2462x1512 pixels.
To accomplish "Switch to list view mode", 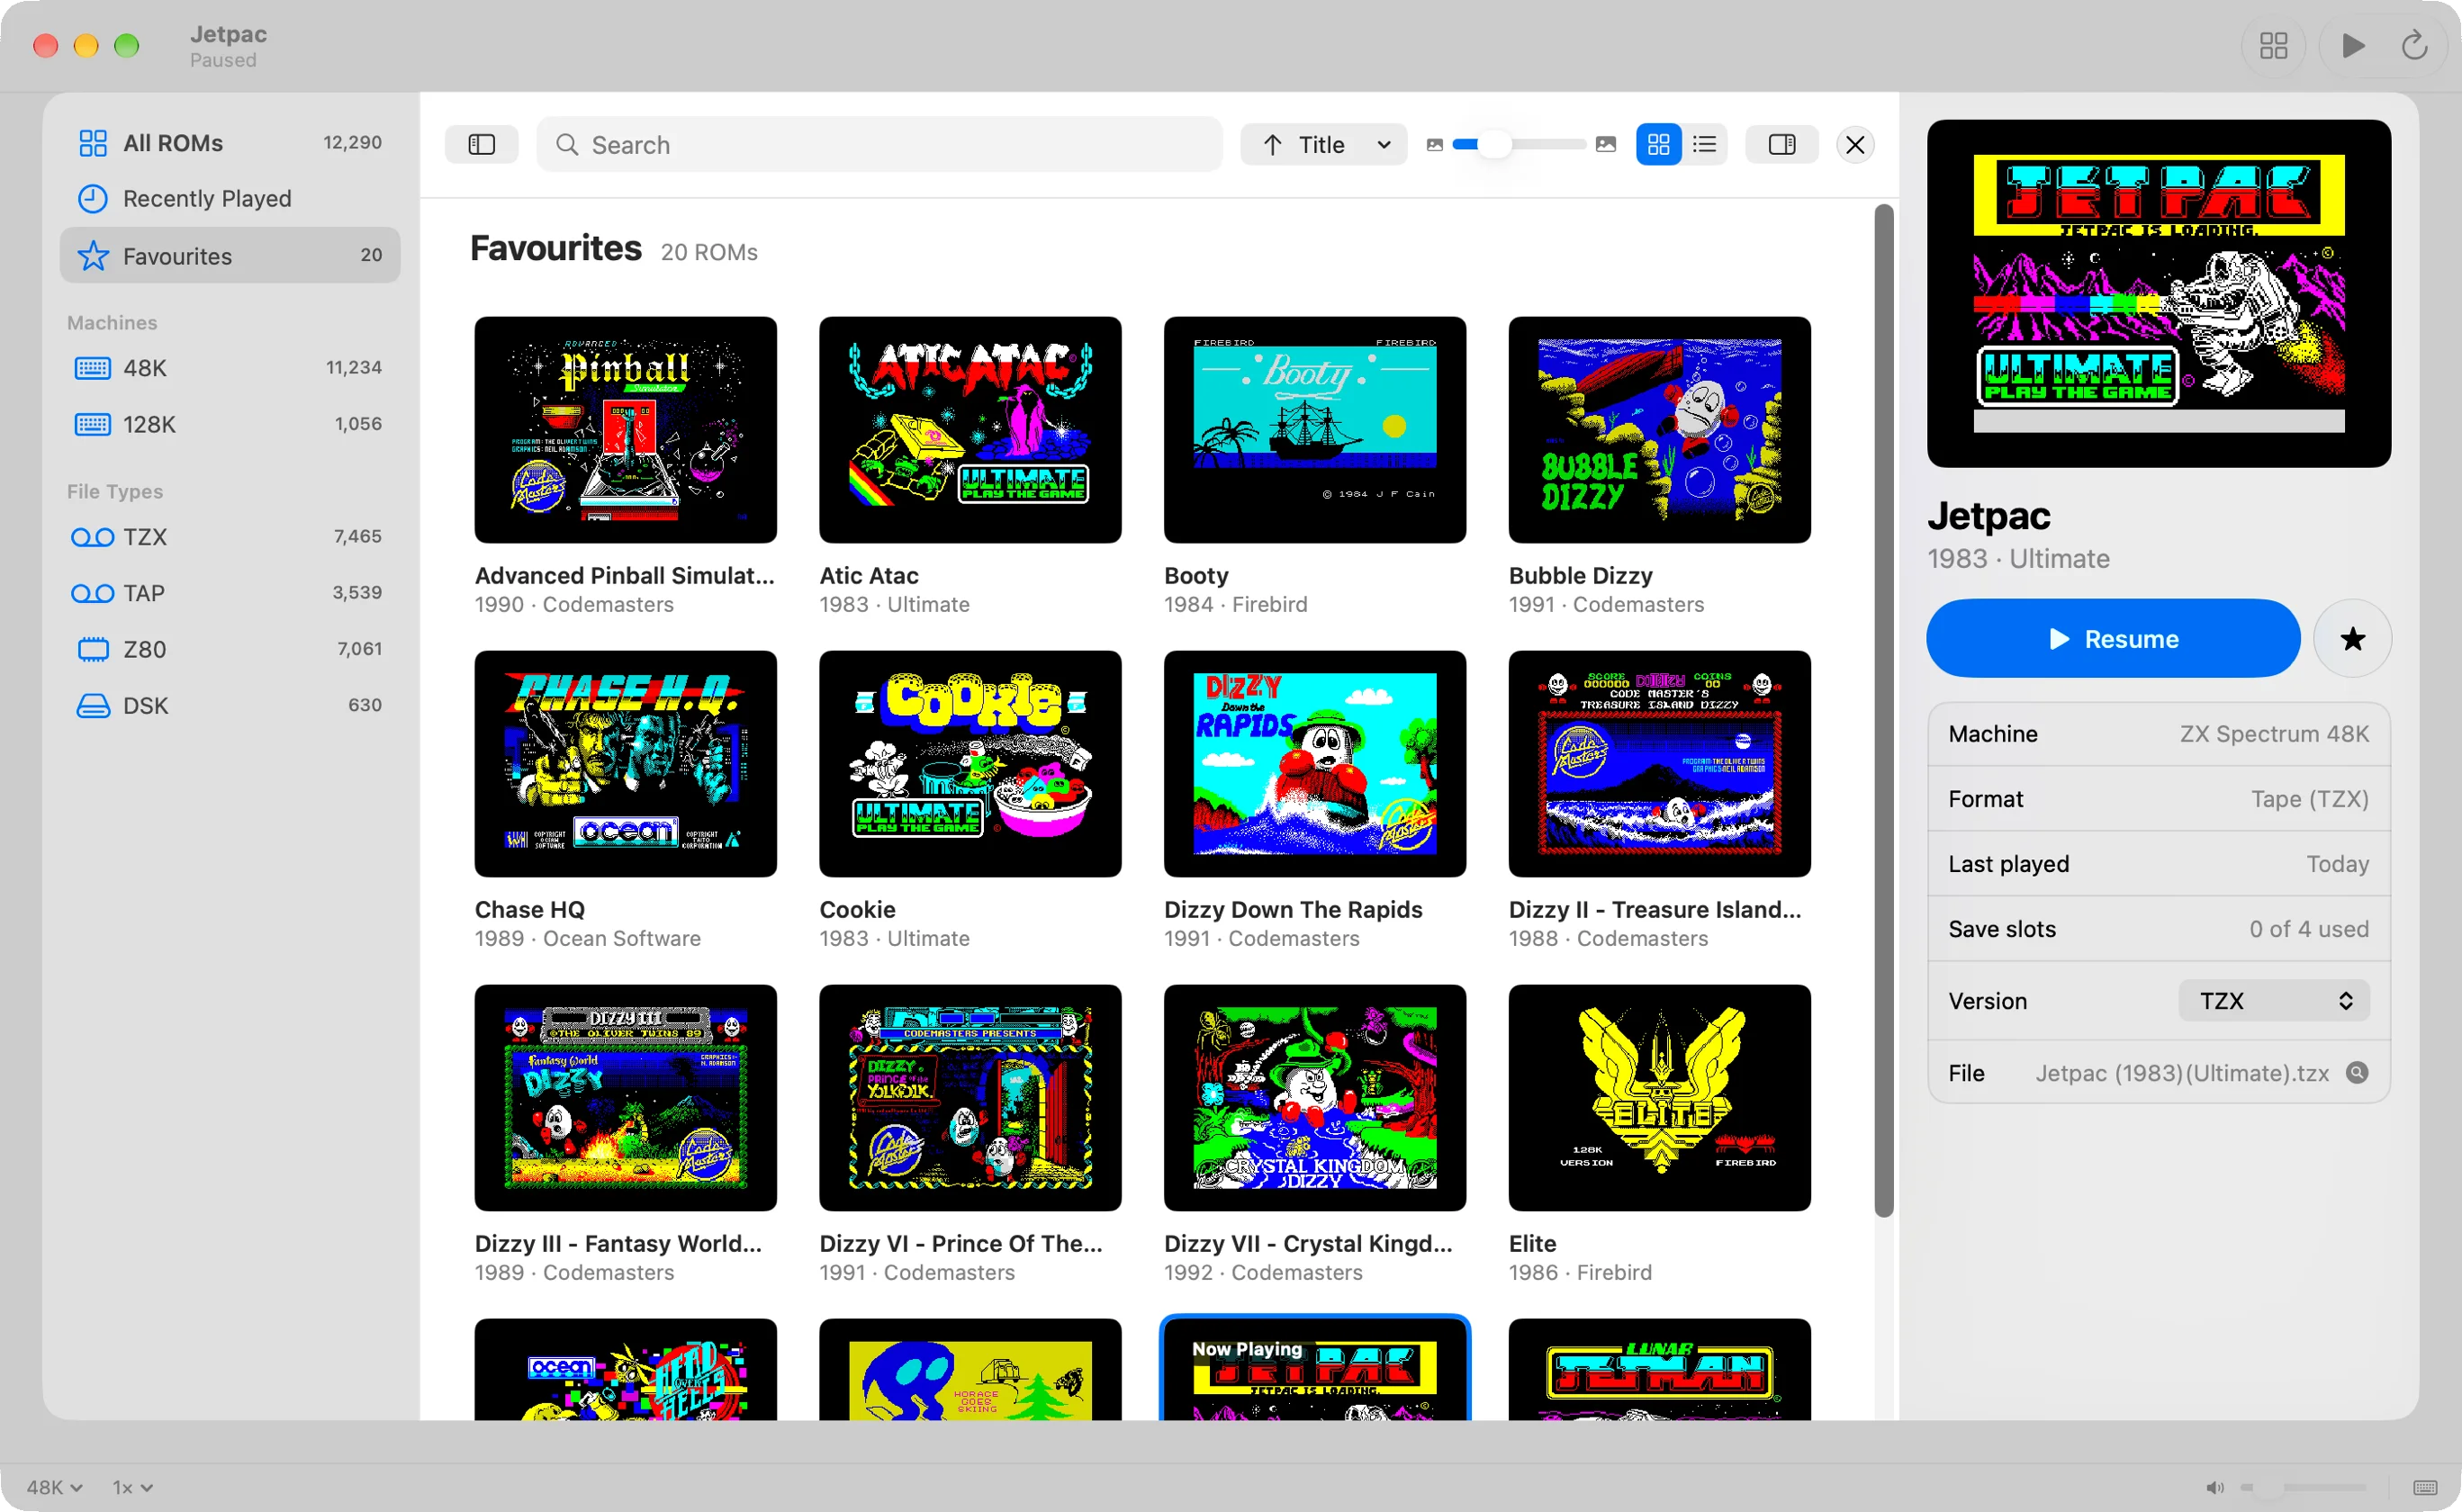I will [1704, 144].
